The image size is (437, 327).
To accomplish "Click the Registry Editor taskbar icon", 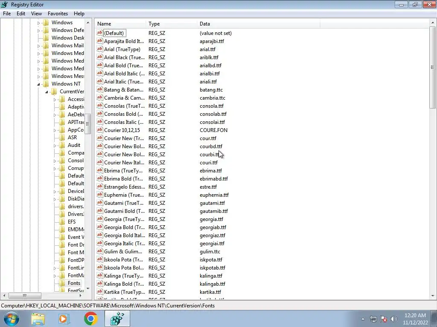I will point(117,318).
